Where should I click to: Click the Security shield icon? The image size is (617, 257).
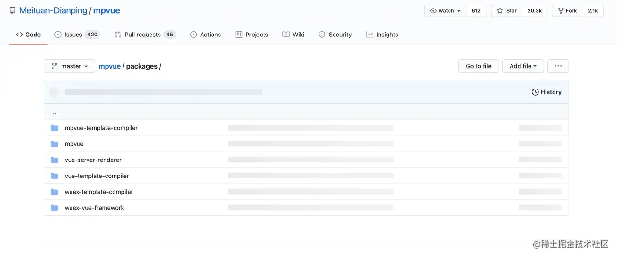pos(322,35)
